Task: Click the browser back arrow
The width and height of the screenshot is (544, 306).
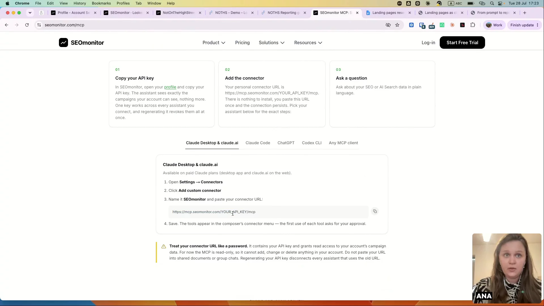Action: point(7,25)
